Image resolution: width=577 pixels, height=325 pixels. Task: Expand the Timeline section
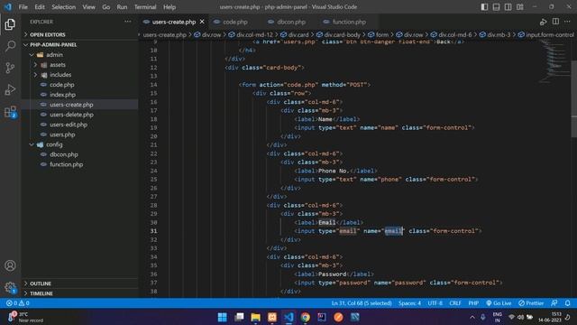pyautogui.click(x=80, y=293)
